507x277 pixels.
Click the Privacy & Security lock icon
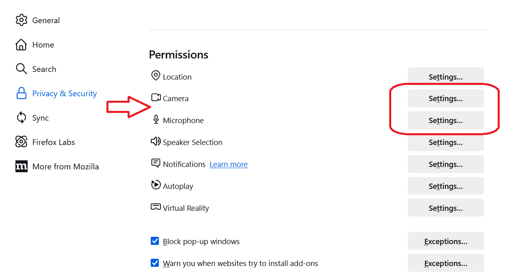[x=21, y=93]
